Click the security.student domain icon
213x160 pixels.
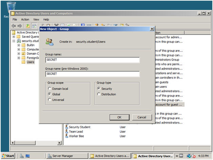tap(19, 41)
